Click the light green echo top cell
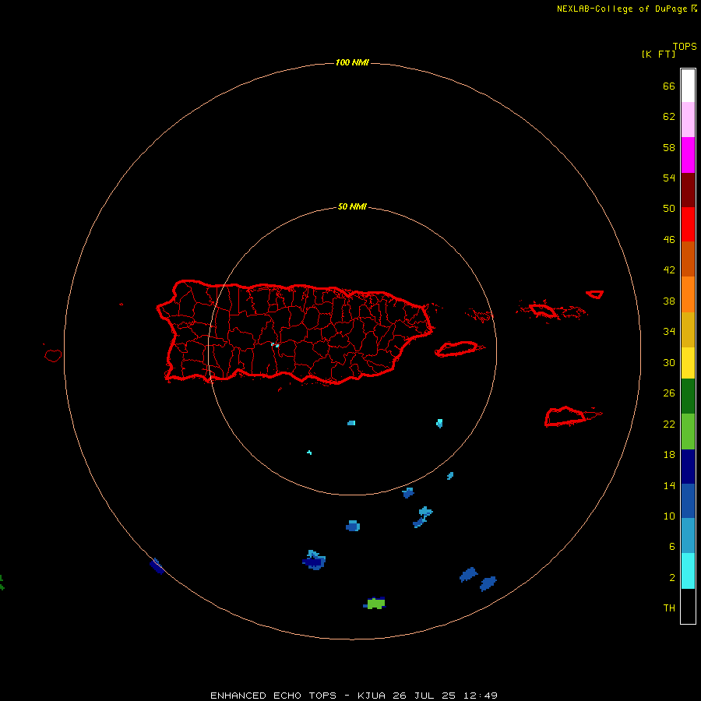 coord(375,604)
